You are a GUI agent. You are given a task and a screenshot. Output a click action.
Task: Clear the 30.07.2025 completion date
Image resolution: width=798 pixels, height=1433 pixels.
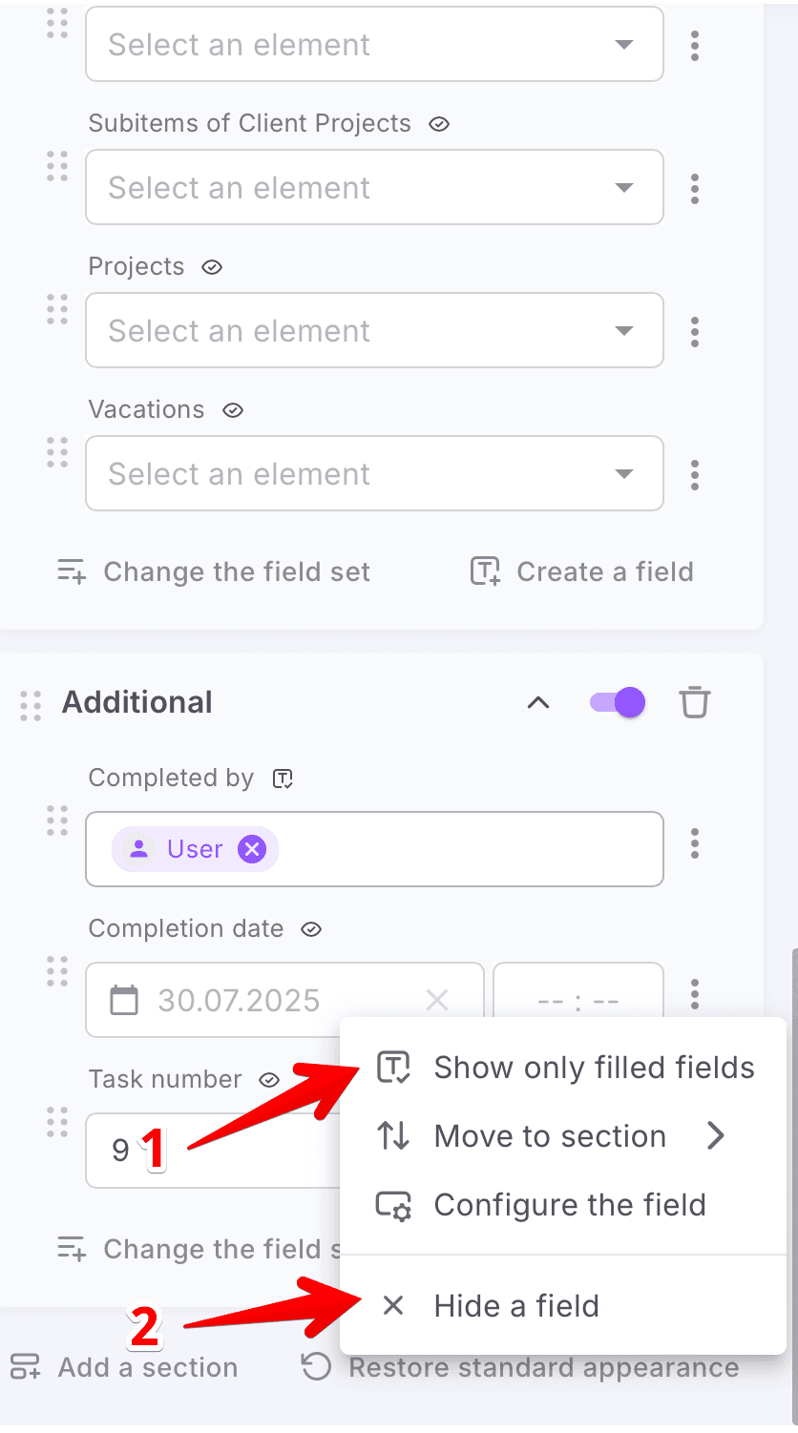436,1000
